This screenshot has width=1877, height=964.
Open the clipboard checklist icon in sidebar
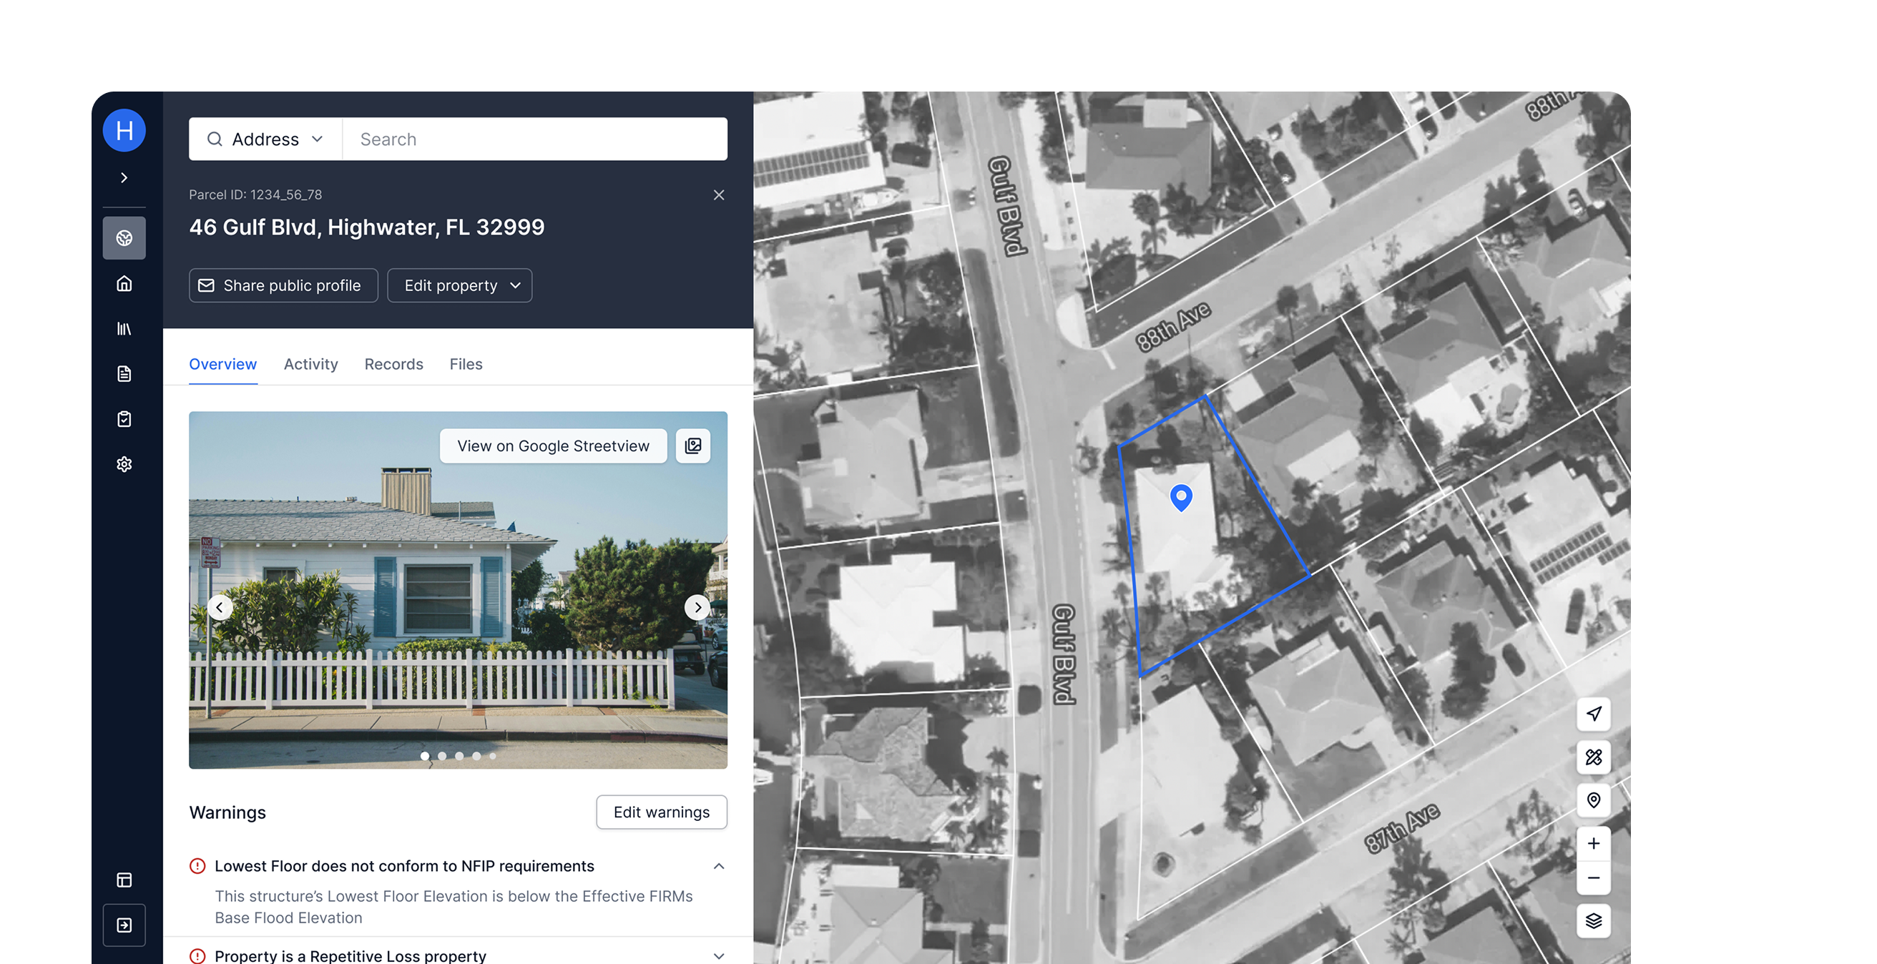[124, 419]
